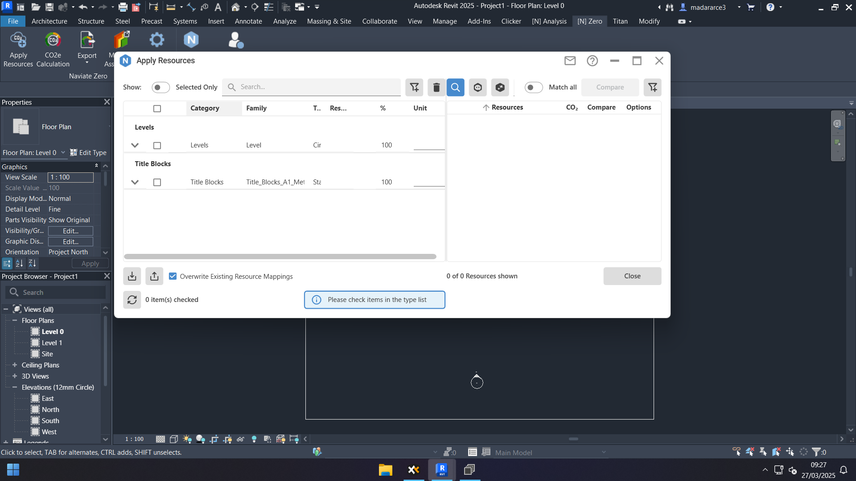Switch to the Annotate ribbon tab

(x=248, y=21)
